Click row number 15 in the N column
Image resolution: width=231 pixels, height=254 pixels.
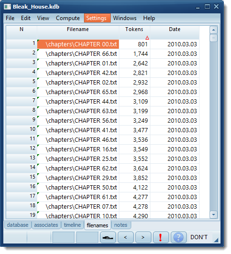pos(21,178)
